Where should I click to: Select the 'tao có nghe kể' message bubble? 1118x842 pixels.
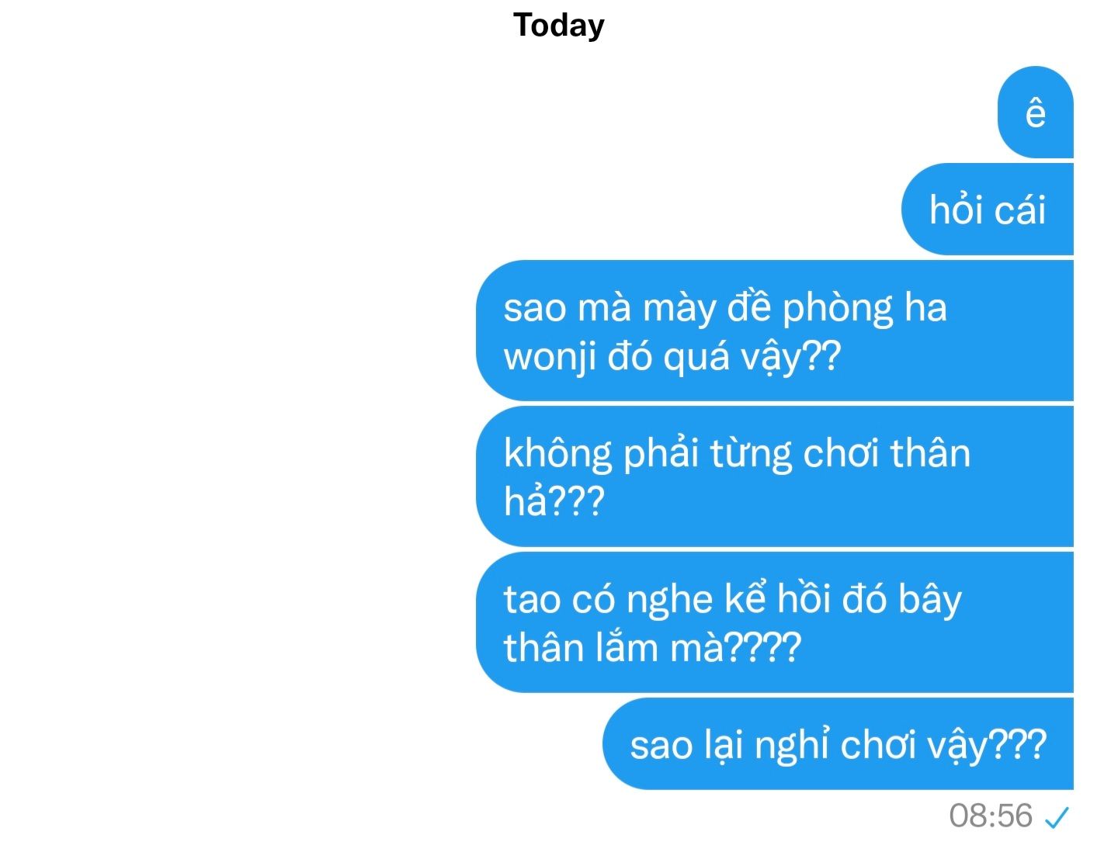tap(774, 622)
